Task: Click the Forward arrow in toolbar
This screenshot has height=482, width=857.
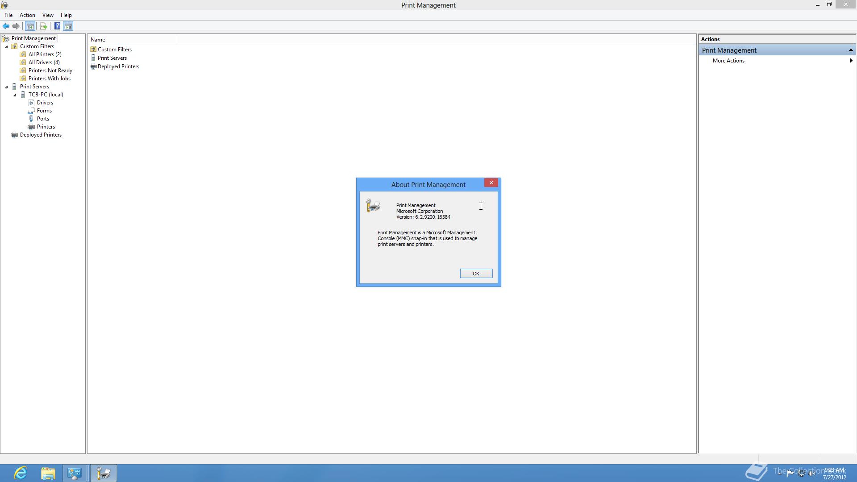Action: 16,26
